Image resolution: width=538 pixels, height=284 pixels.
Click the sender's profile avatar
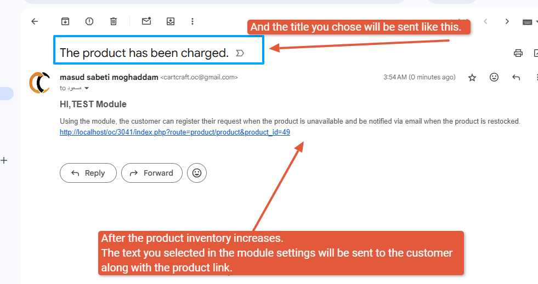[39, 82]
